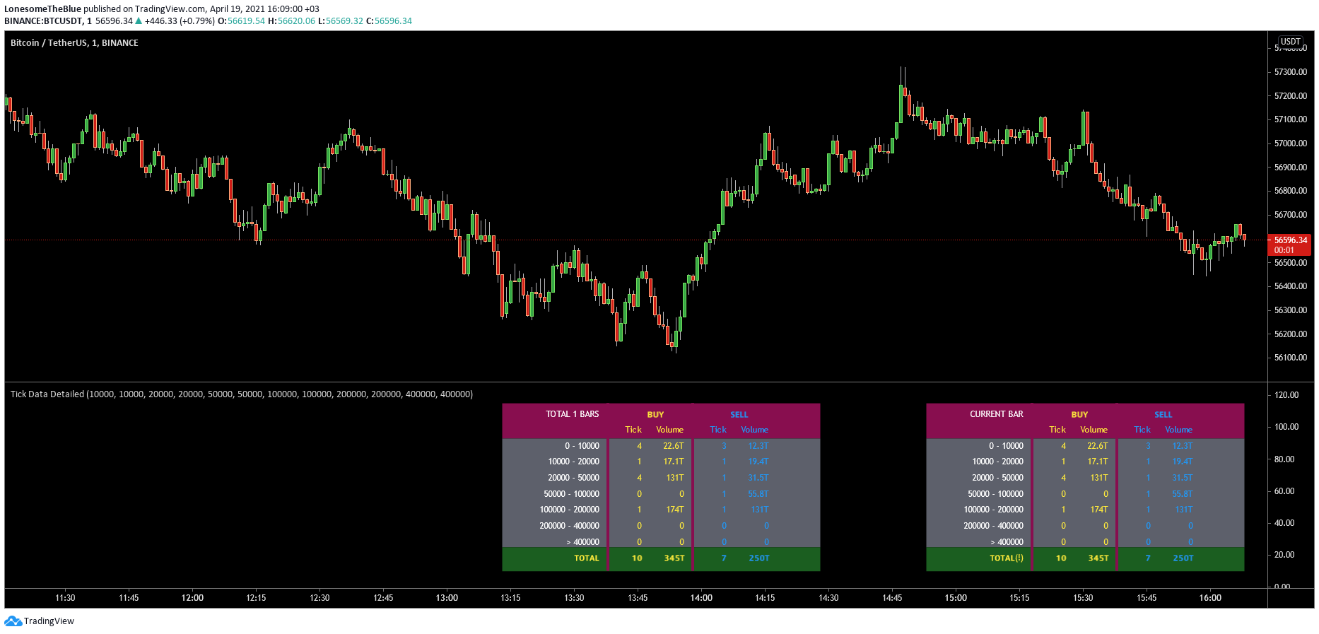
Task: Click the 56100.00 price axis label
Action: tap(1291, 358)
